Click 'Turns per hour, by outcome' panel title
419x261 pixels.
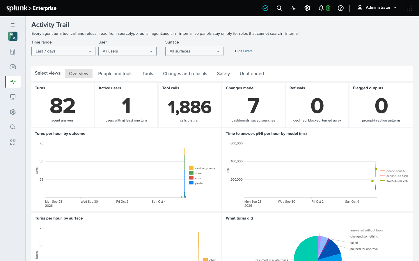pyautogui.click(x=60, y=134)
